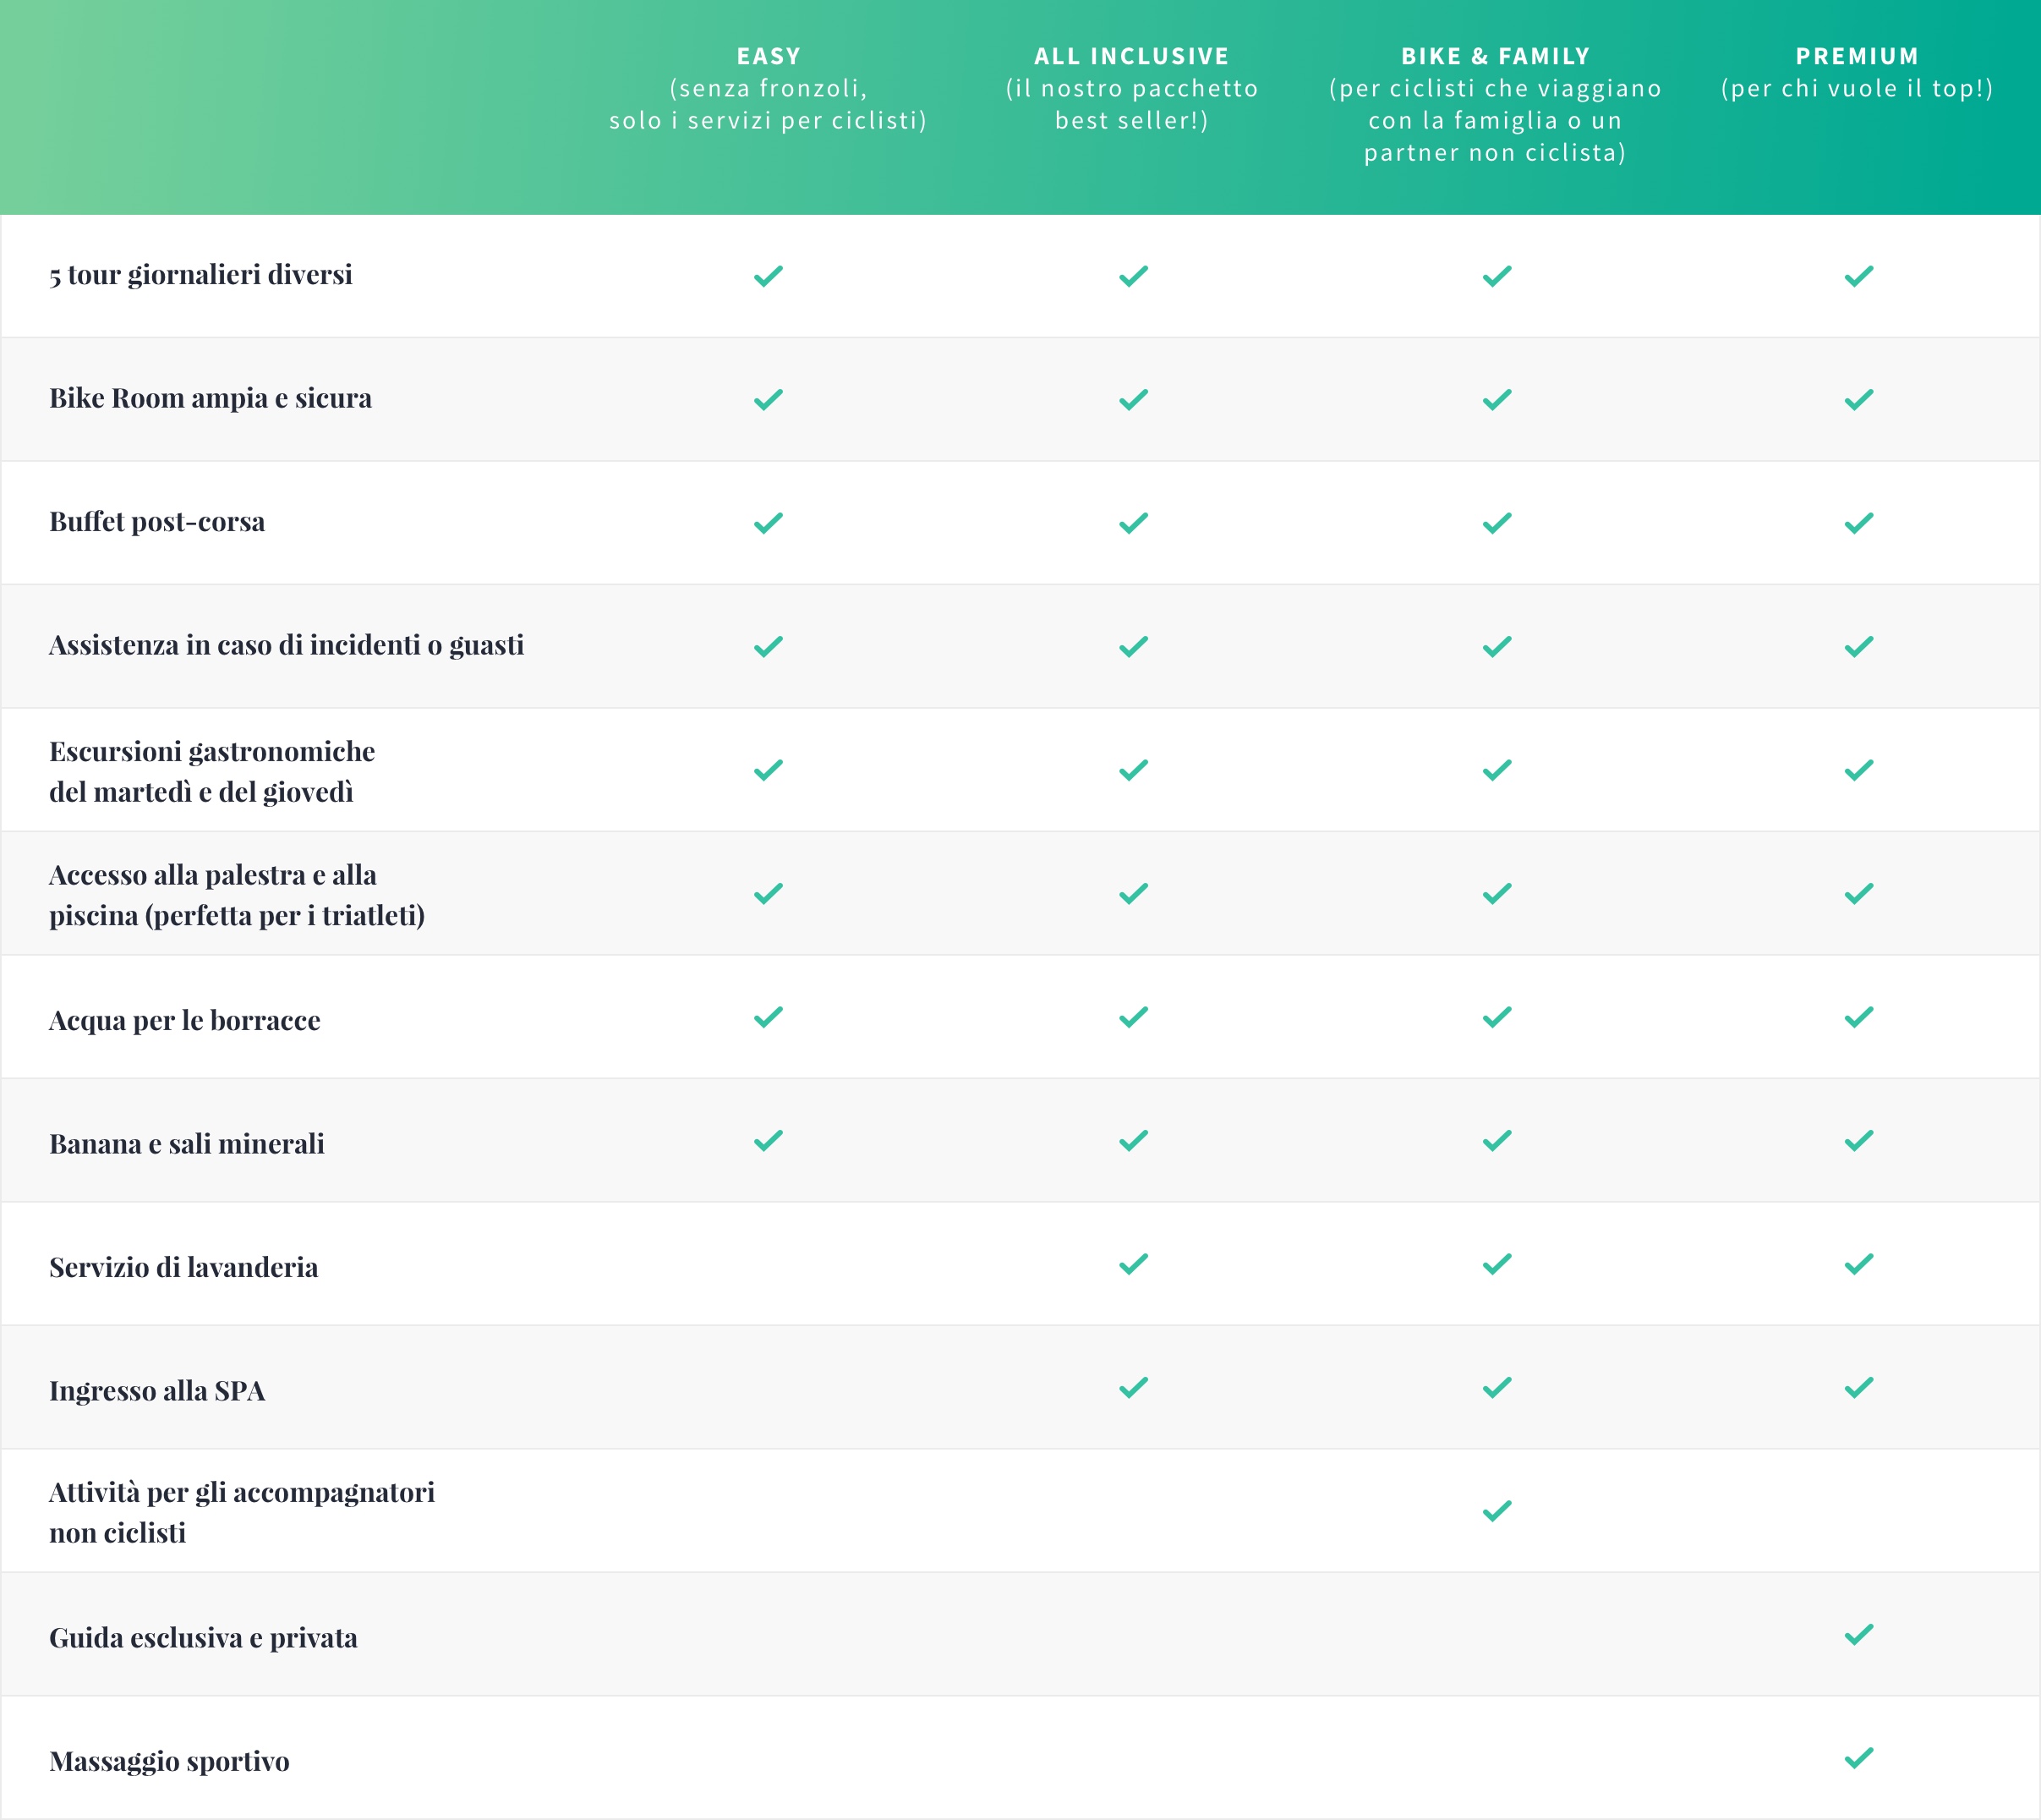Select the 'Accesso alla palestra e alla piscina' label
2041x1820 pixels.
pyautogui.click(x=237, y=895)
